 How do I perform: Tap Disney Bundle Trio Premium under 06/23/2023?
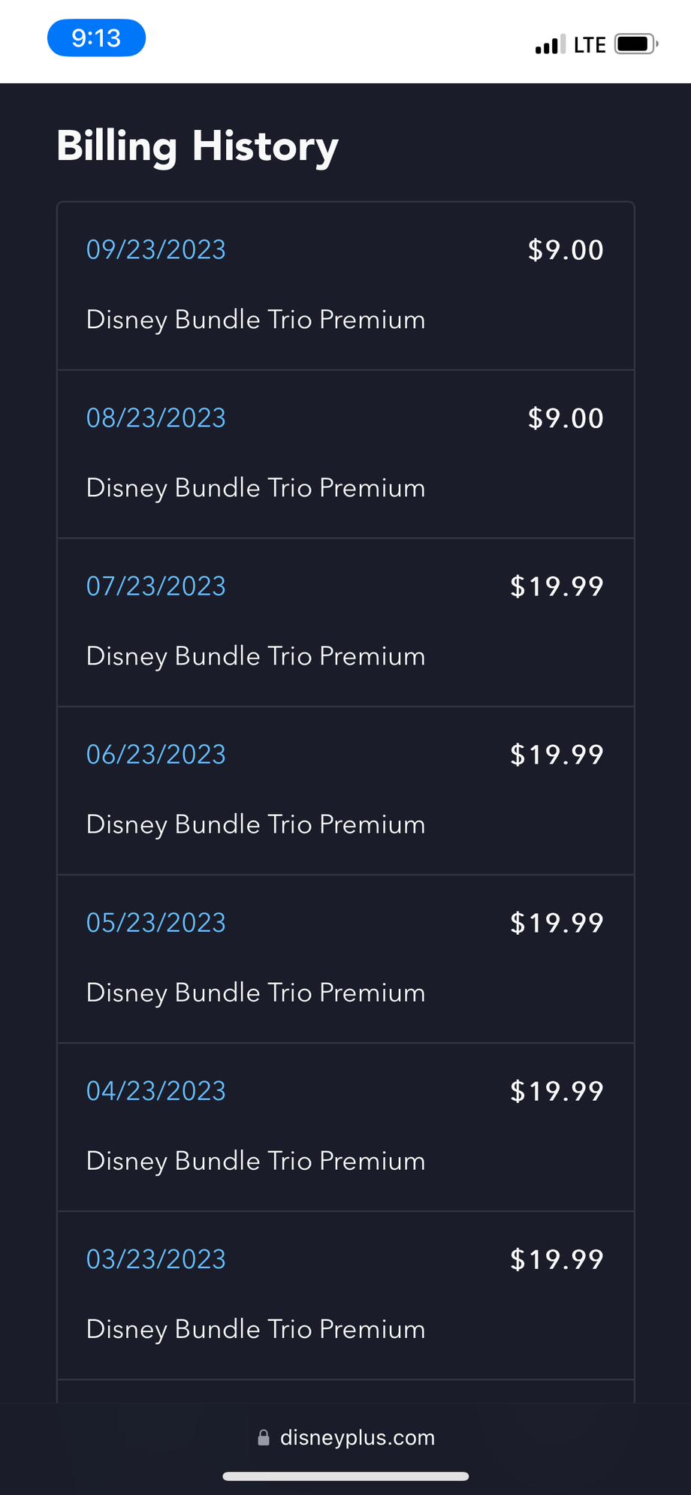click(x=256, y=824)
